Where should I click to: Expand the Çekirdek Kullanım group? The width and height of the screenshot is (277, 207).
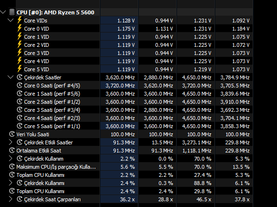[11, 158]
